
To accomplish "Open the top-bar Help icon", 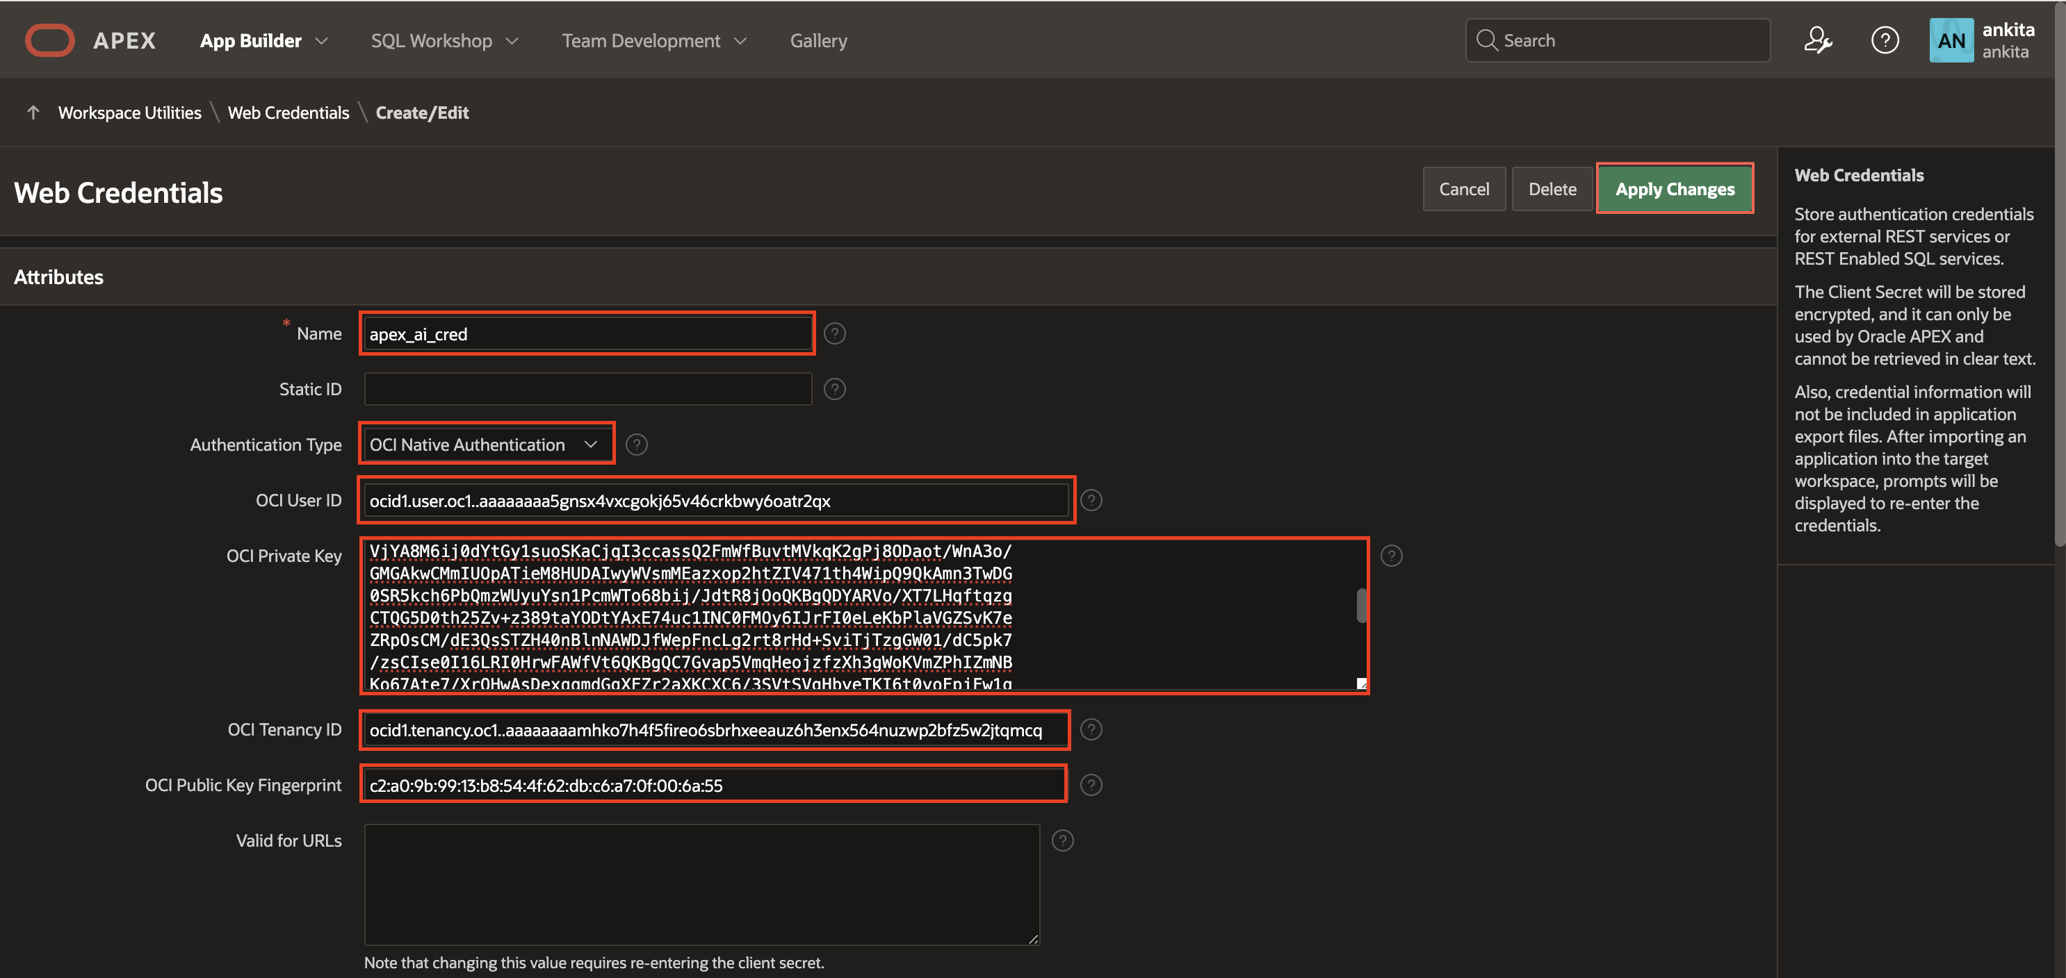I will click(1884, 40).
